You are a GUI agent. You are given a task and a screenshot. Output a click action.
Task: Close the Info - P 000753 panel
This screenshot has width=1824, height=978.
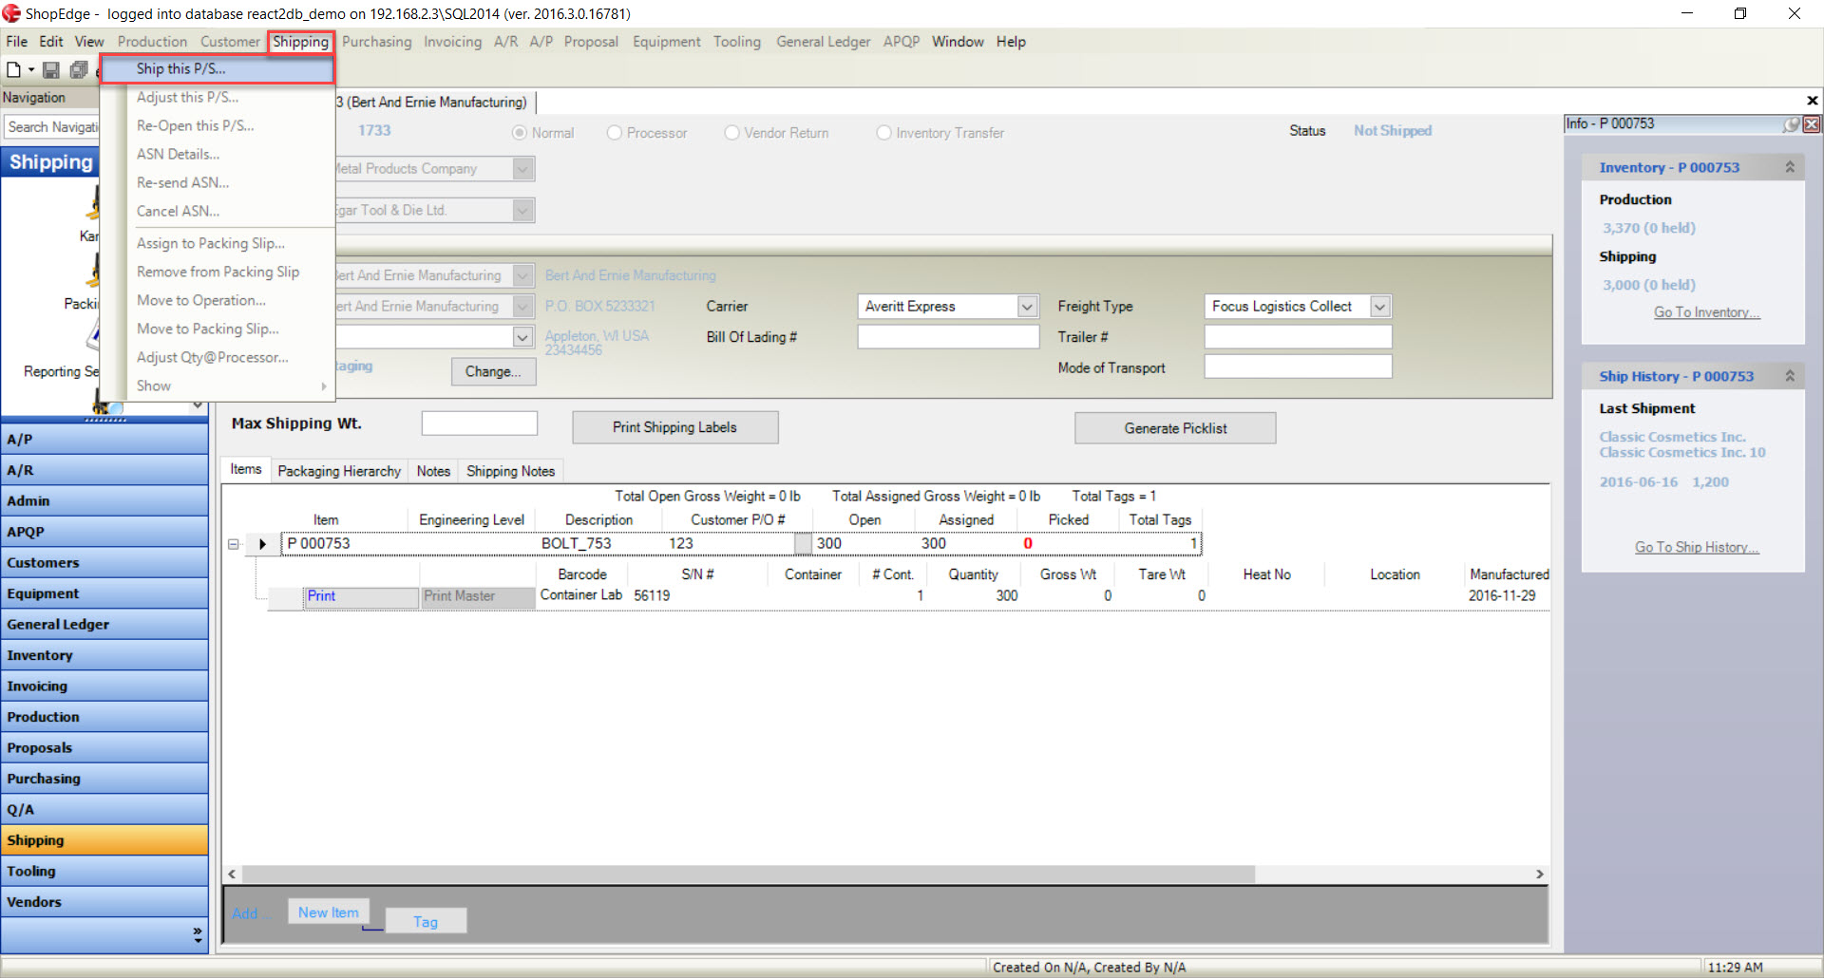pos(1812,124)
